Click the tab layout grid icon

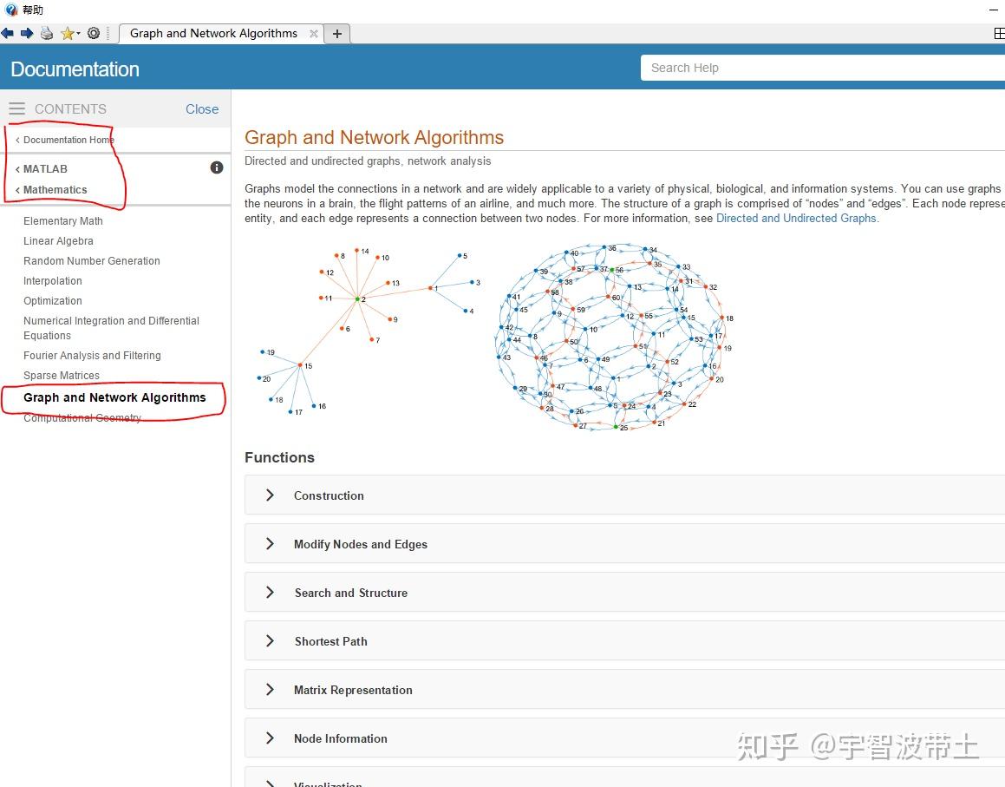coord(999,33)
